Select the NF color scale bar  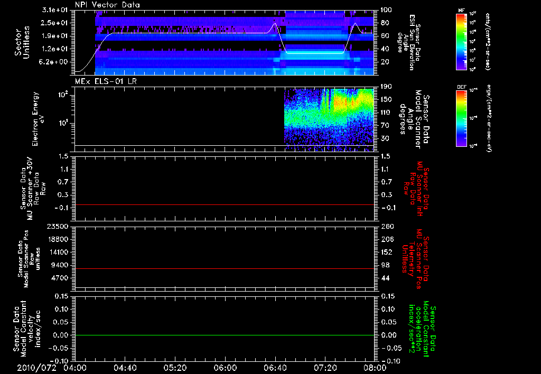coord(462,41)
